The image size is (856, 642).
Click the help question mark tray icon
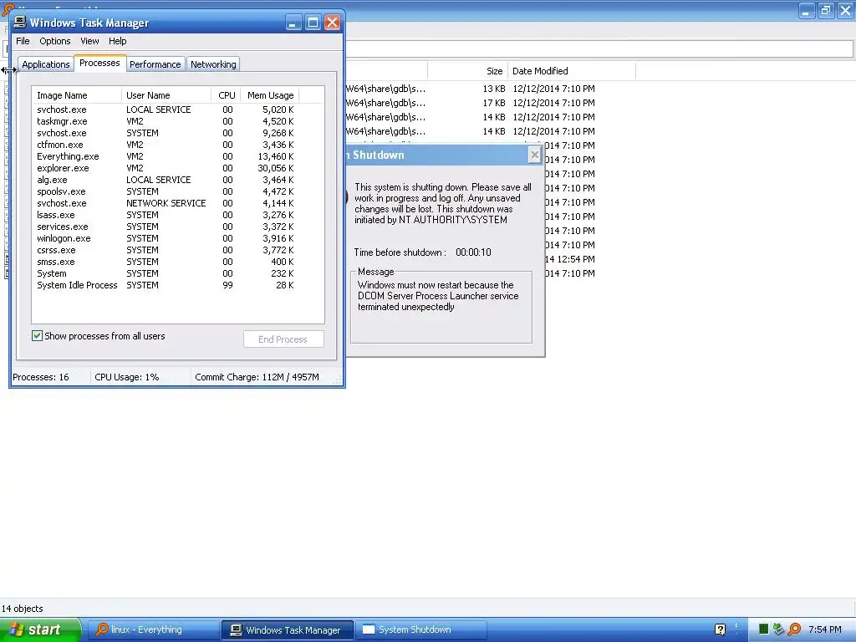[720, 630]
